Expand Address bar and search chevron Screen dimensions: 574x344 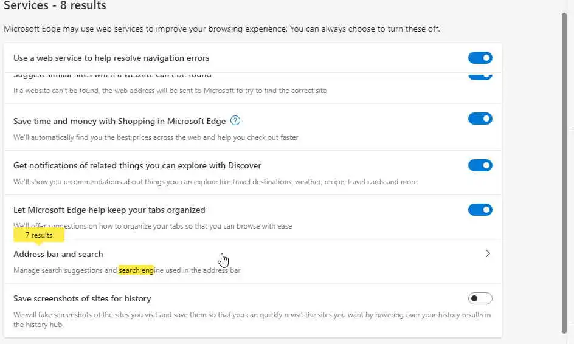point(488,254)
